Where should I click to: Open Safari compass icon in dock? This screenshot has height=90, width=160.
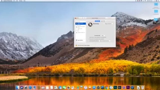point(30,87)
